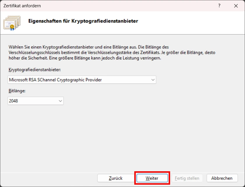Expand the provider combo box arrow

[153, 80]
